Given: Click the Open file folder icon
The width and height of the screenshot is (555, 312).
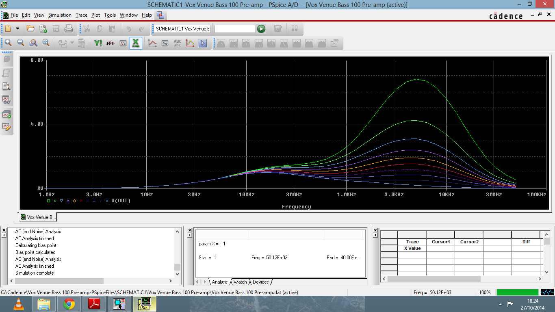Looking at the screenshot, I should (30, 29).
